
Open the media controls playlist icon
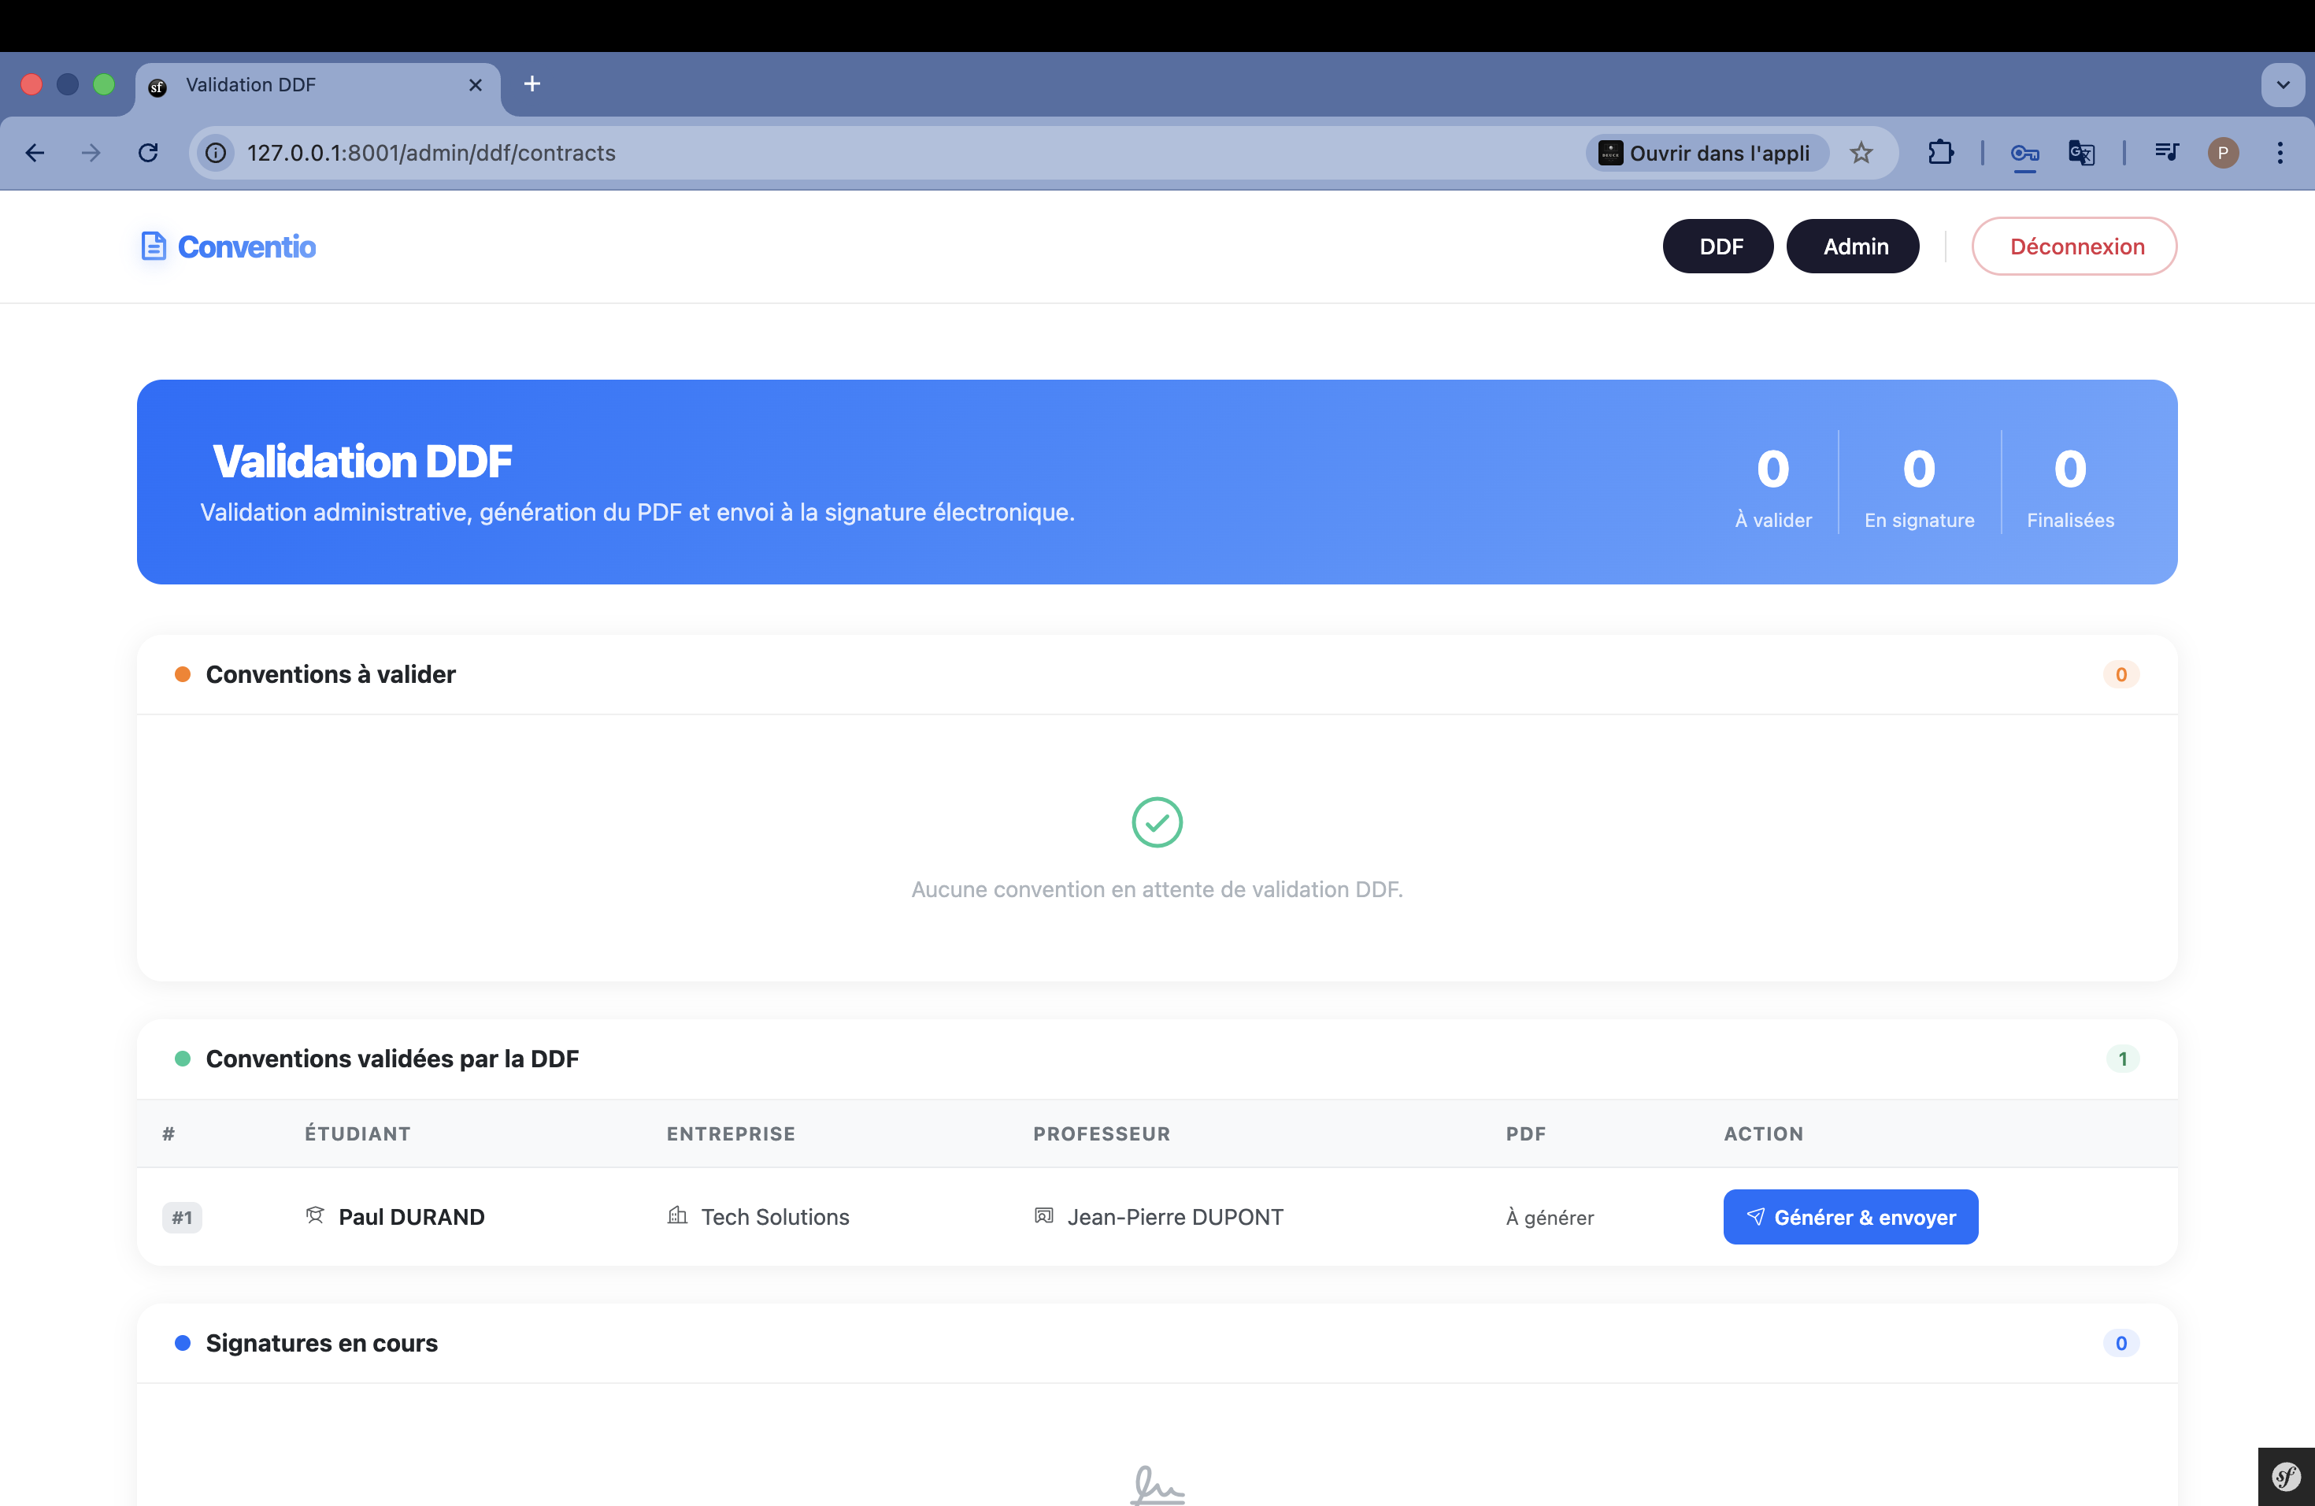[x=2166, y=153]
